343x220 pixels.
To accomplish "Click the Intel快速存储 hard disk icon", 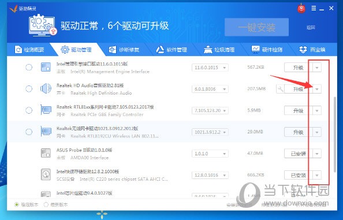I will 46,174.
